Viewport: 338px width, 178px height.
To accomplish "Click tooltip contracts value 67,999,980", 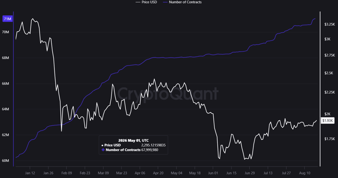I will (150, 150).
